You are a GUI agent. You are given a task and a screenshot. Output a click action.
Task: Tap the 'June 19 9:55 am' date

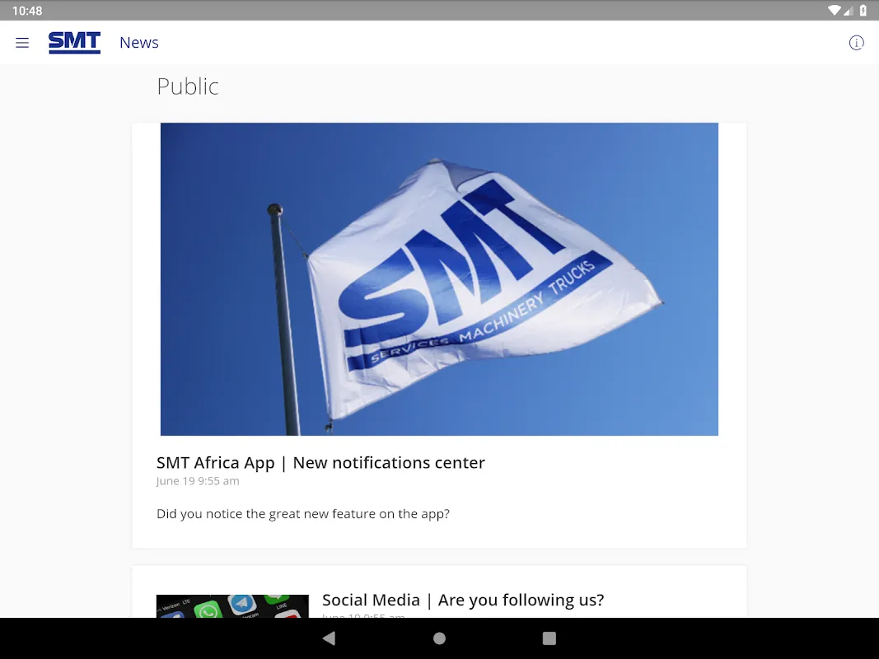pyautogui.click(x=198, y=481)
